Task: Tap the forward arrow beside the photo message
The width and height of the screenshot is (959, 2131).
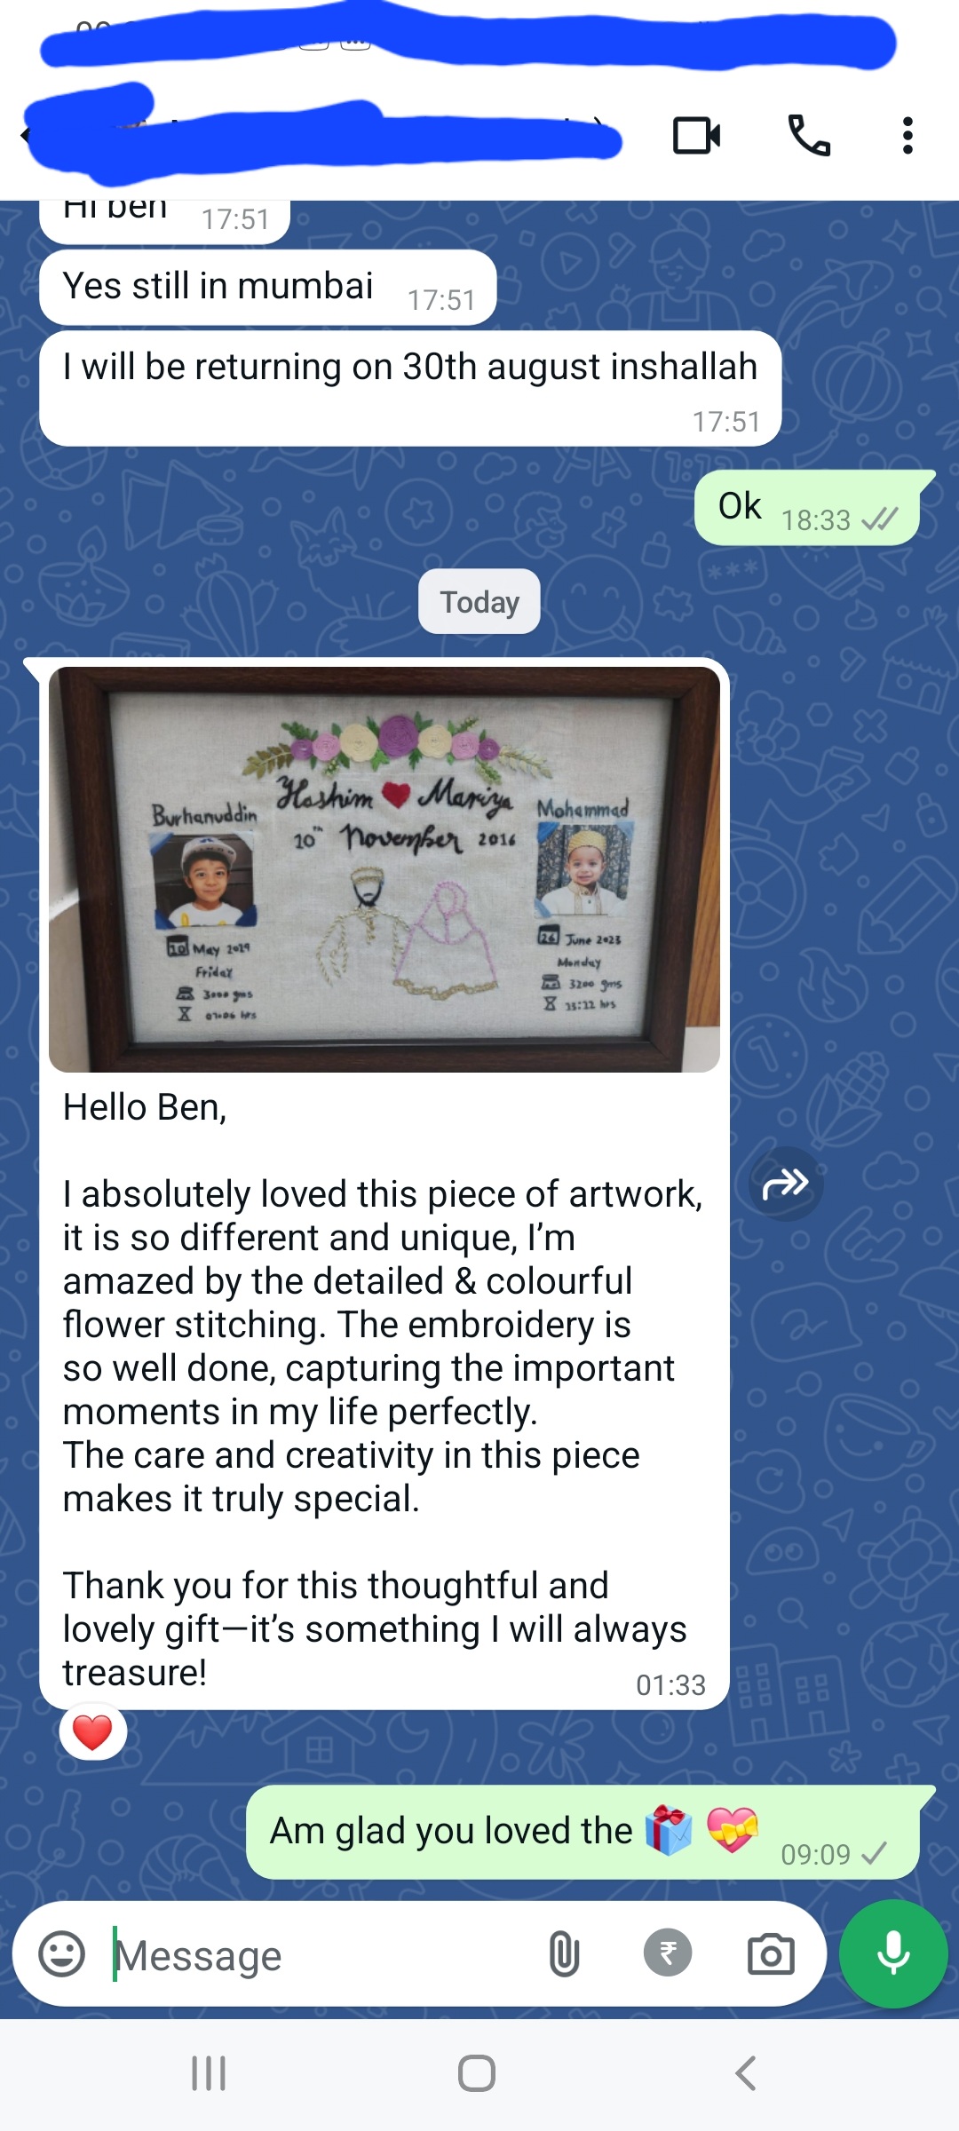Action: point(786,1184)
